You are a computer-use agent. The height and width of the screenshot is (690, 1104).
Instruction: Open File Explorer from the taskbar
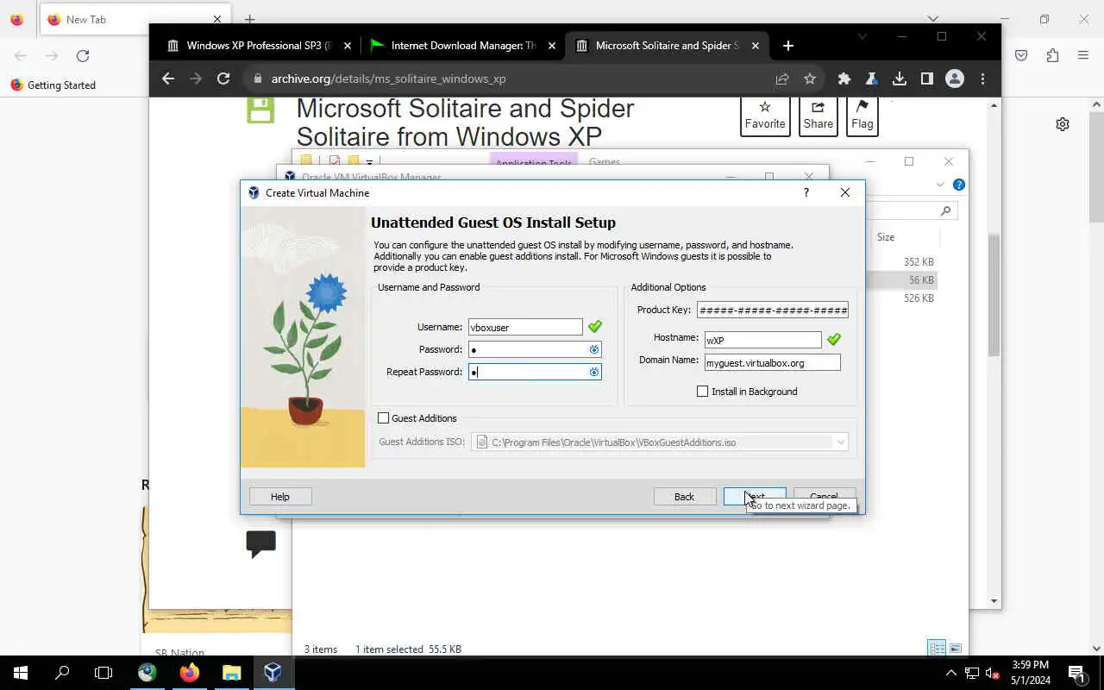pos(231,673)
